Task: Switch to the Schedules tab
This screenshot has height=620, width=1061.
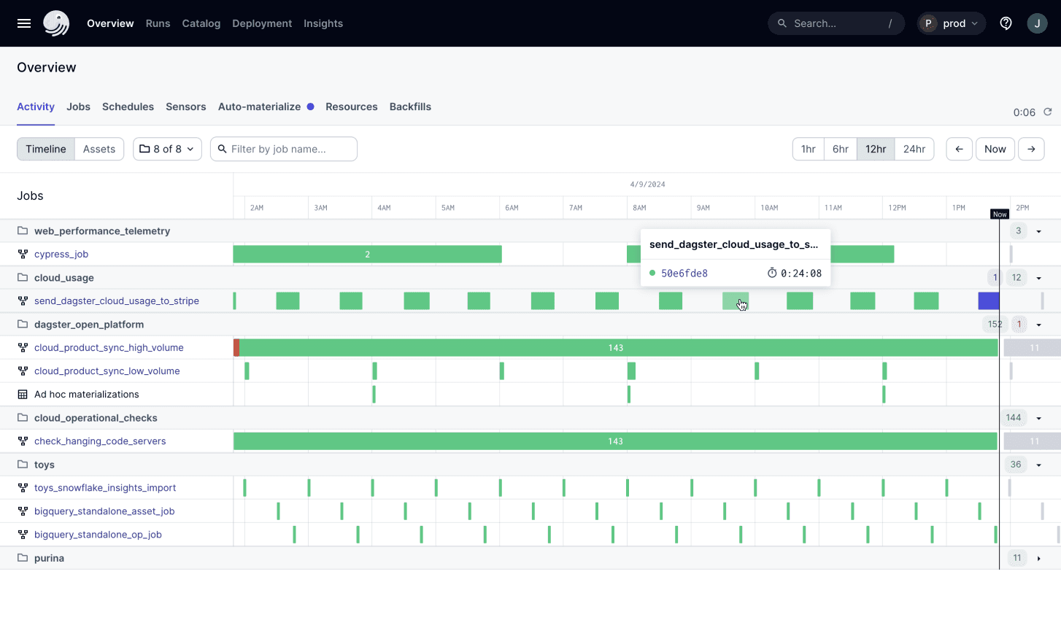Action: pos(128,106)
